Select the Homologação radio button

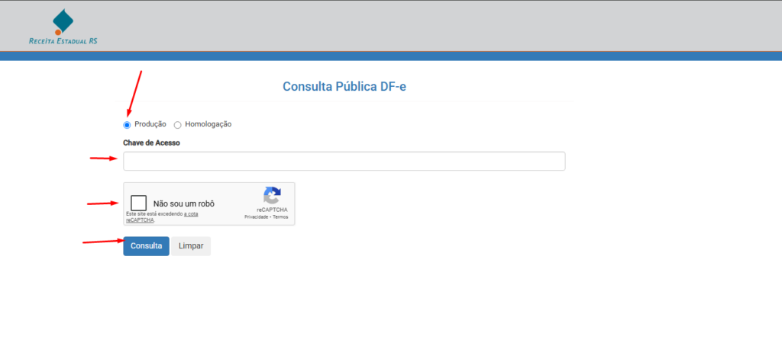[178, 125]
